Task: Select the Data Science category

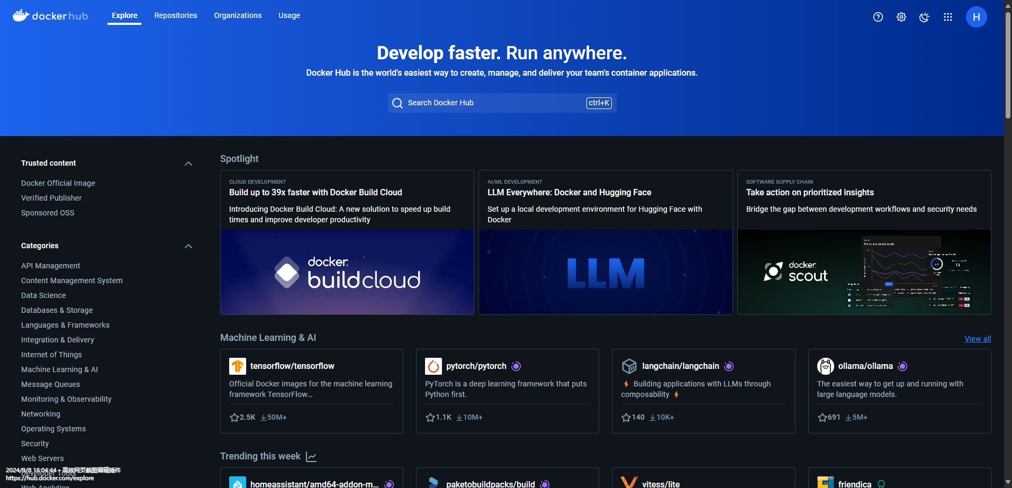Action: [x=43, y=295]
